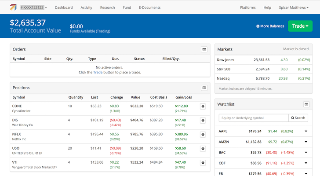Open the Watchlist panel options icon
Screen dimensions: 320x176
[306, 104]
